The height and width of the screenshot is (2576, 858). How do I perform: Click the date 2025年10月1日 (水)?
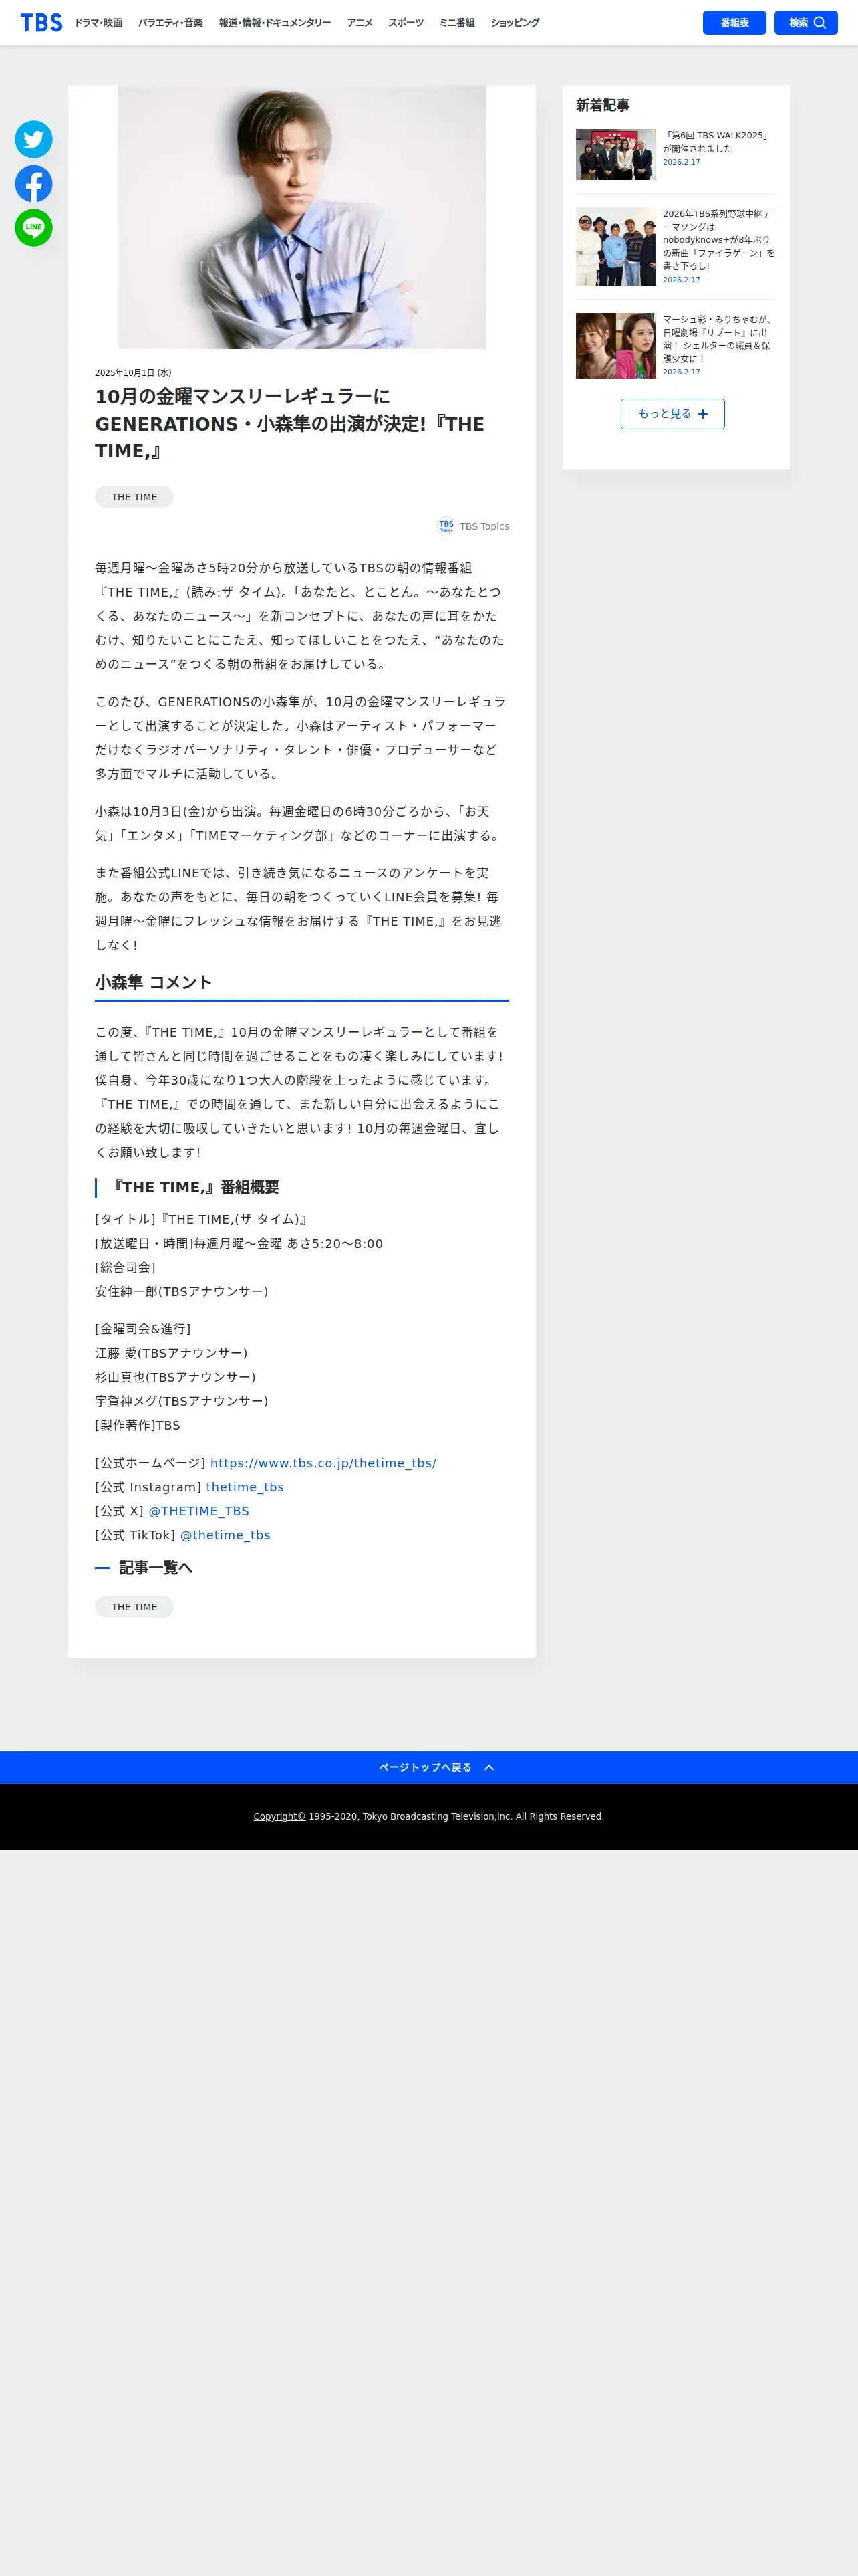pos(133,373)
